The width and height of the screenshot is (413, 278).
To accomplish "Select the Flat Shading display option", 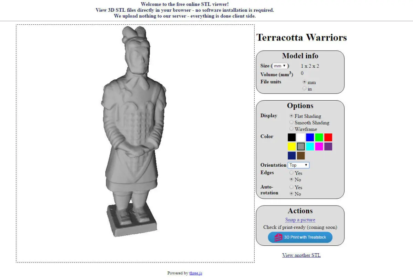I will pos(292,116).
